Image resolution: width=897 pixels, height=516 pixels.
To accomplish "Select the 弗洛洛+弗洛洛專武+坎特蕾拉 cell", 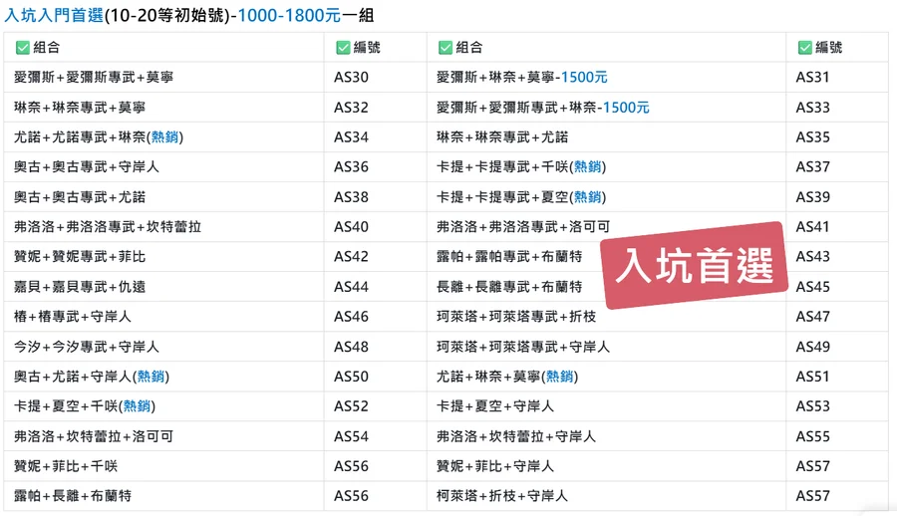I will tap(108, 227).
